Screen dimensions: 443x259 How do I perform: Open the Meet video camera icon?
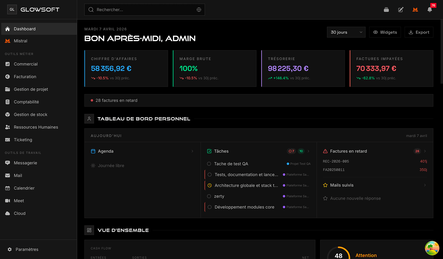point(8,201)
